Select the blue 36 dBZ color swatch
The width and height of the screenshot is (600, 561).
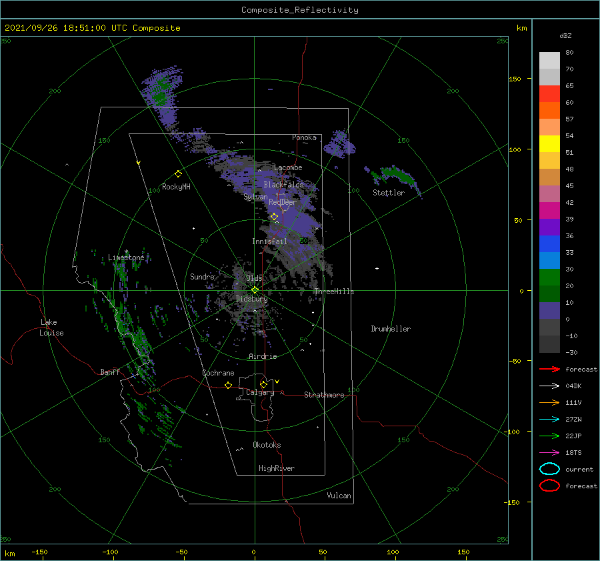(549, 243)
